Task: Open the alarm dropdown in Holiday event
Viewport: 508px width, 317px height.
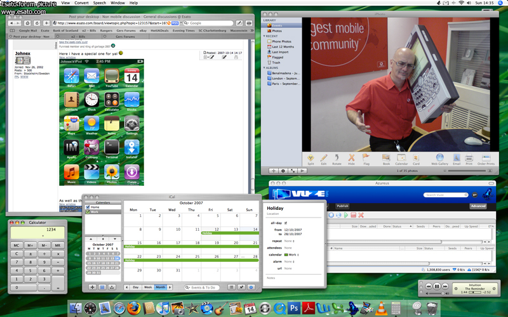Action: click(x=289, y=261)
